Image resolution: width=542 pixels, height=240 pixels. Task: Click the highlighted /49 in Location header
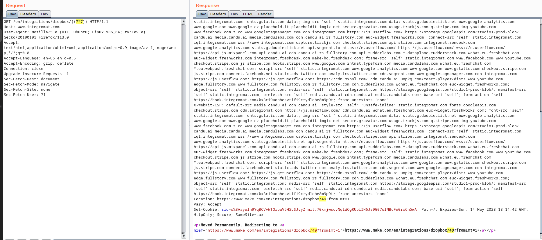(x=323, y=199)
